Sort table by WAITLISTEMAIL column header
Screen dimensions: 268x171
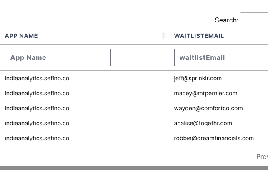point(199,36)
